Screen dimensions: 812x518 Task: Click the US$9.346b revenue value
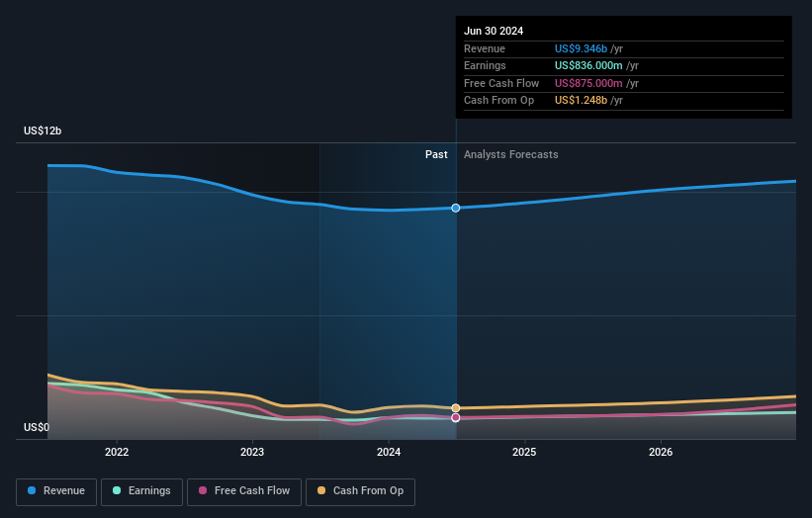pyautogui.click(x=581, y=48)
